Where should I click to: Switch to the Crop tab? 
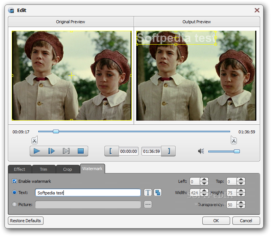(x=68, y=169)
